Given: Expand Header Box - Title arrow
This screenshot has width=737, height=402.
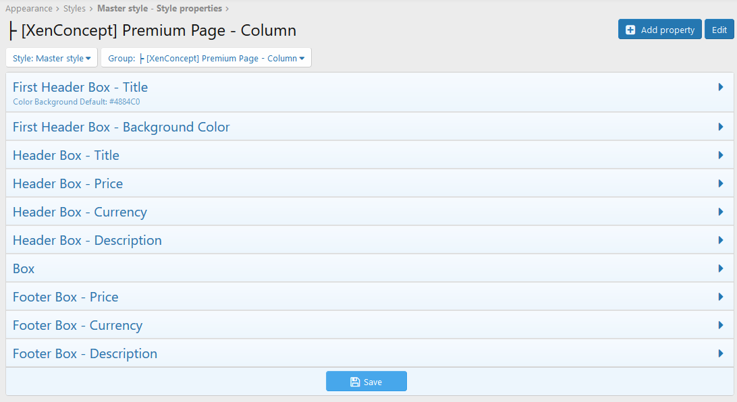Looking at the screenshot, I should [x=721, y=155].
